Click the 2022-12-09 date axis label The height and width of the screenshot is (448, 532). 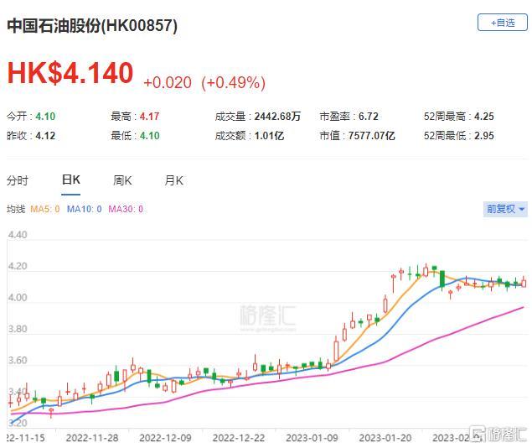click(165, 437)
